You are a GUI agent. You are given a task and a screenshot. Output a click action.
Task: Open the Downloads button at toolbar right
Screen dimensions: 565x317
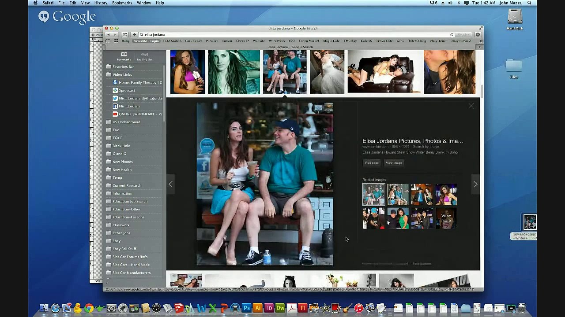click(478, 34)
